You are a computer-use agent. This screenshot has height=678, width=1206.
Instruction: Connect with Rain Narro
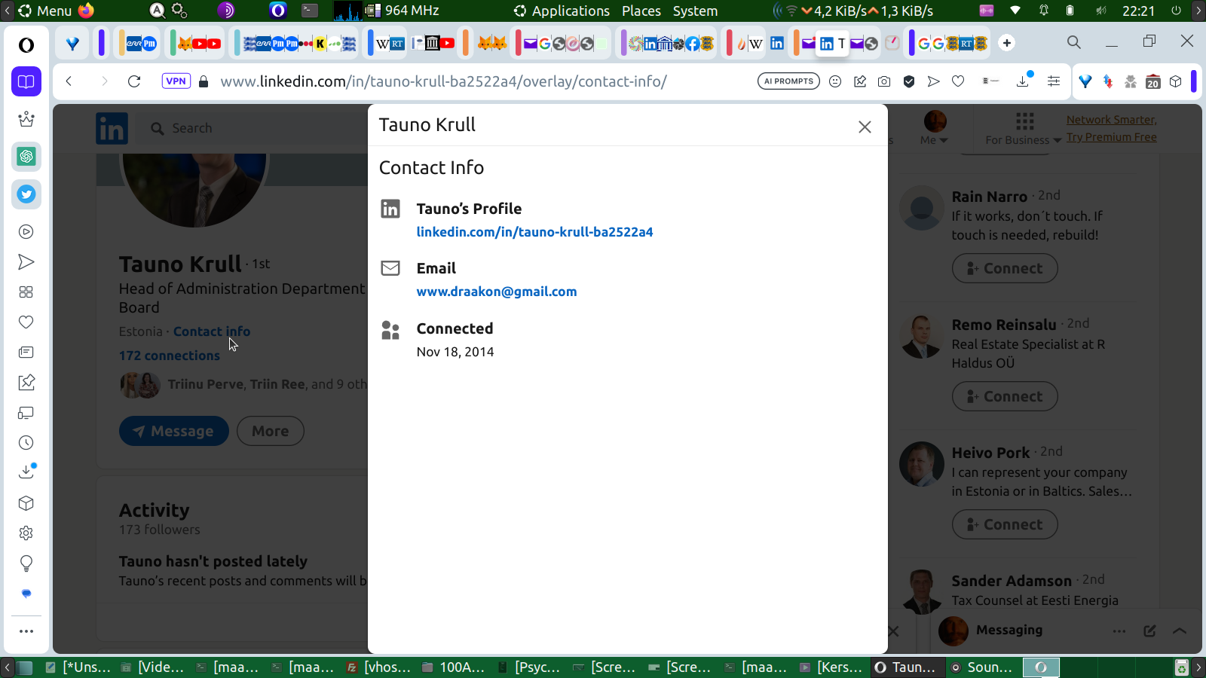point(1005,268)
